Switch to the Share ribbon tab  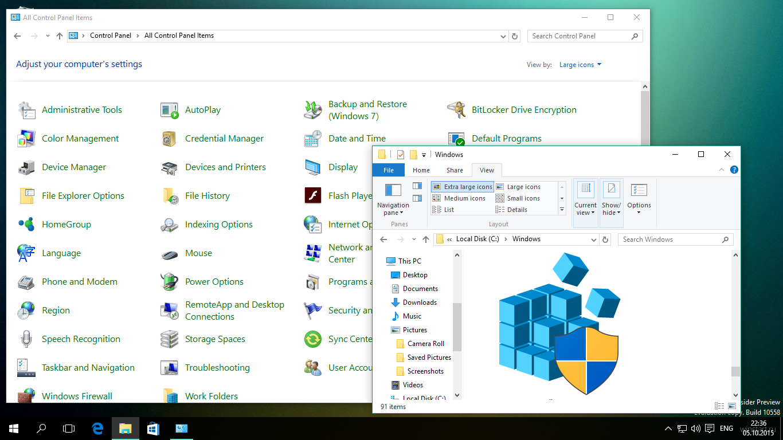(x=455, y=170)
